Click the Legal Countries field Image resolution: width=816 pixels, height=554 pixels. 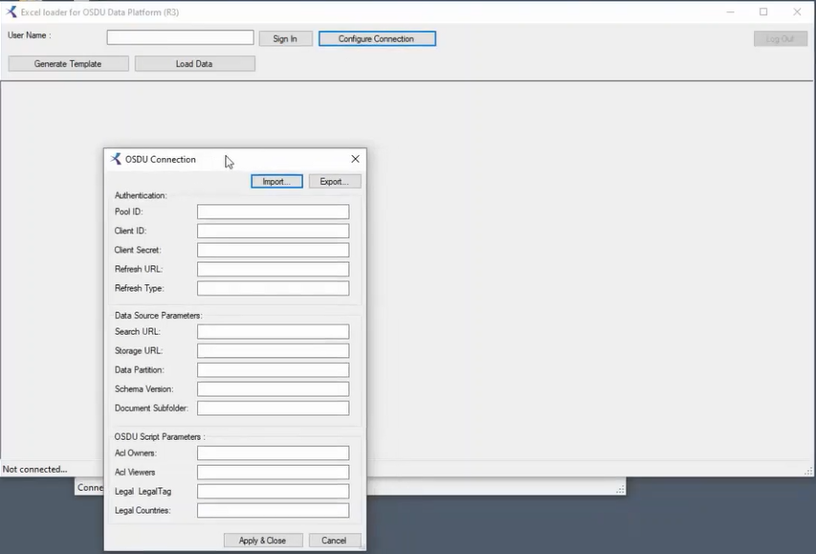point(274,510)
